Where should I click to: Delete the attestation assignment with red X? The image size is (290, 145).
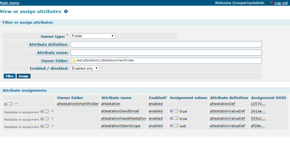5,104
